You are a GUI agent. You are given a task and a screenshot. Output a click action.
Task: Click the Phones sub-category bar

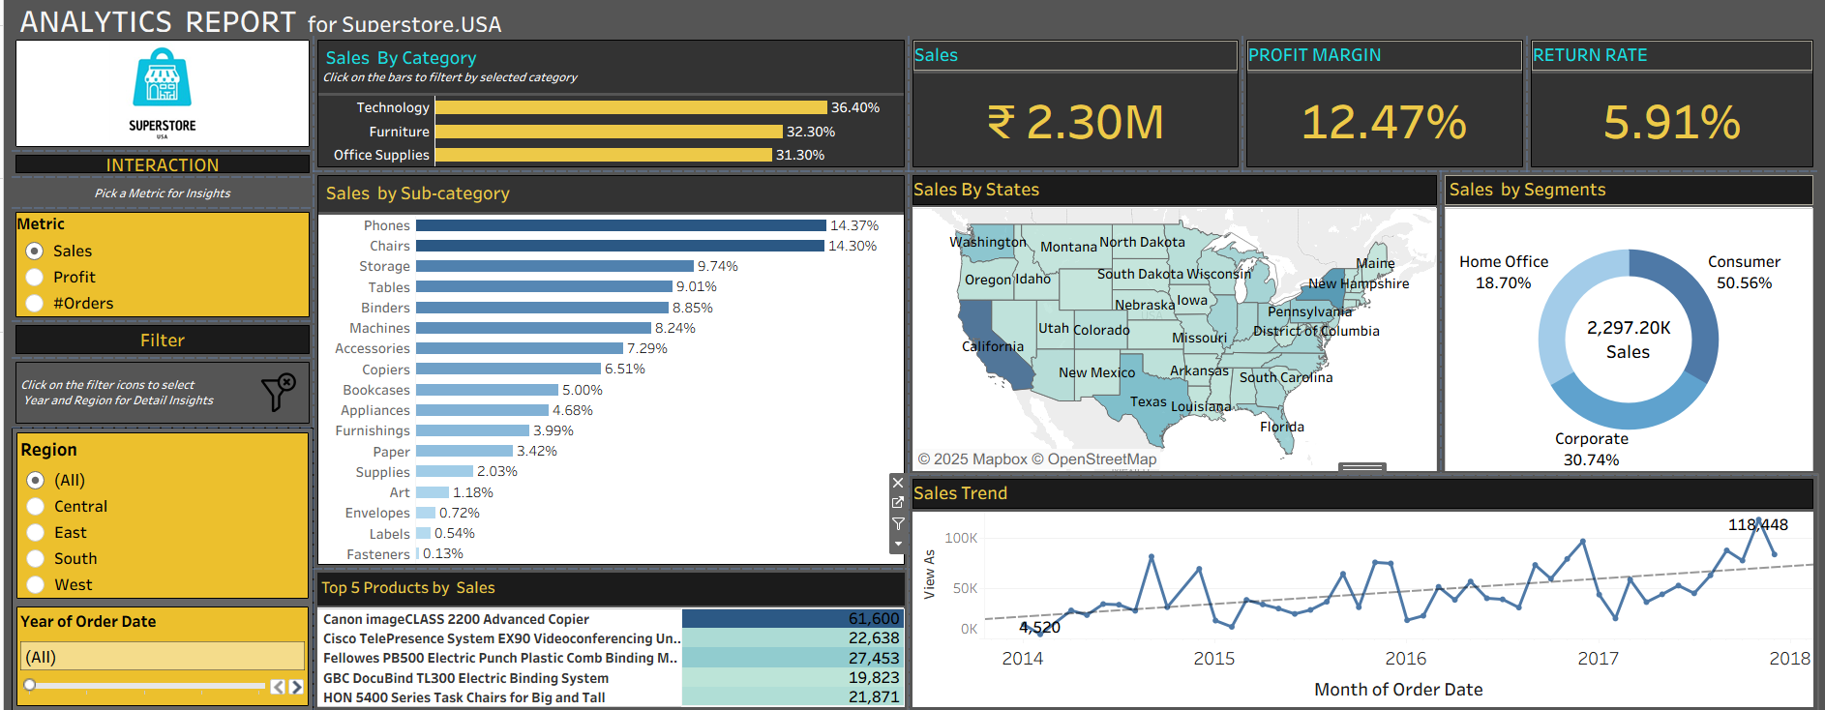click(620, 225)
